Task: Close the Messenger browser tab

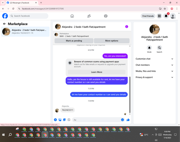Action: click(36, 3)
